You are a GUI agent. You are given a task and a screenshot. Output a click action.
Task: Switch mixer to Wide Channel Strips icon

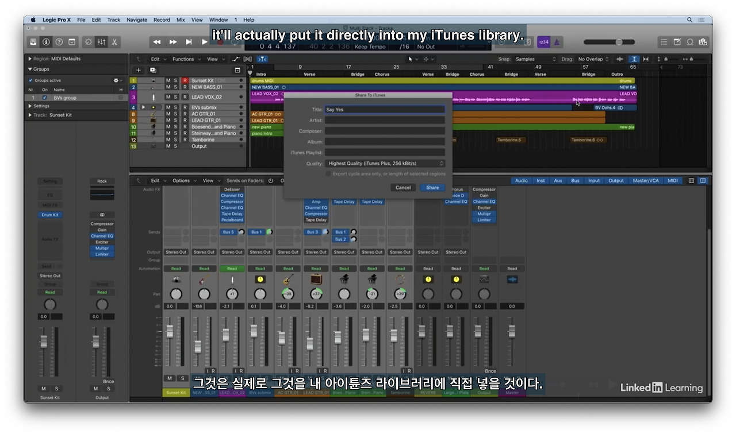coord(703,180)
